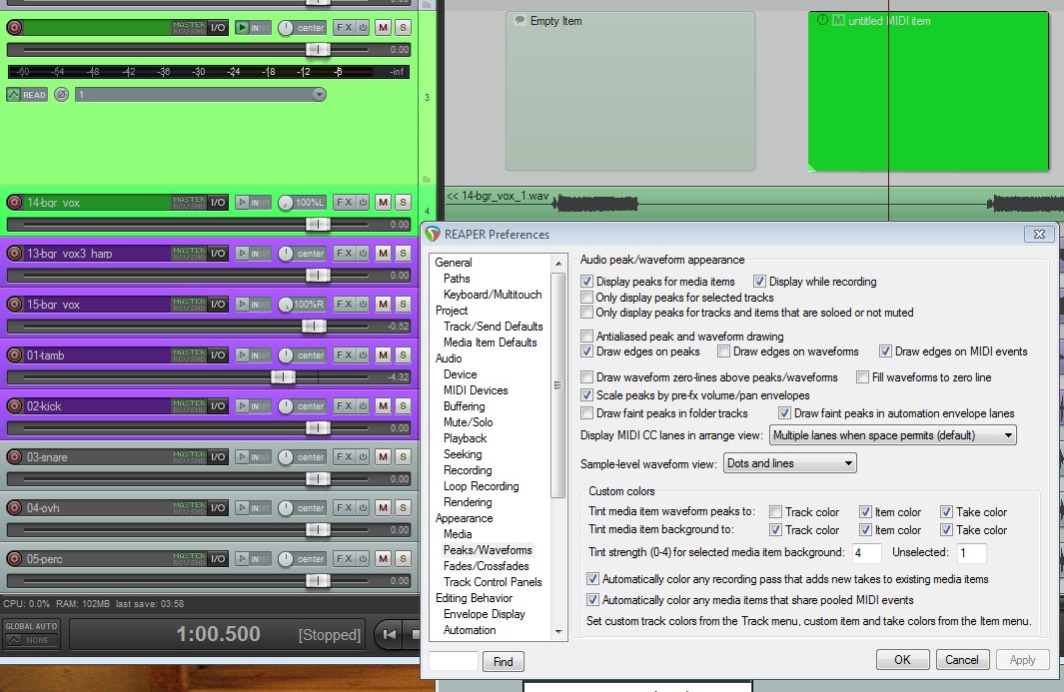This screenshot has width=1064, height=692.
Task: Toggle phase invert on the green track
Action: coord(61,94)
